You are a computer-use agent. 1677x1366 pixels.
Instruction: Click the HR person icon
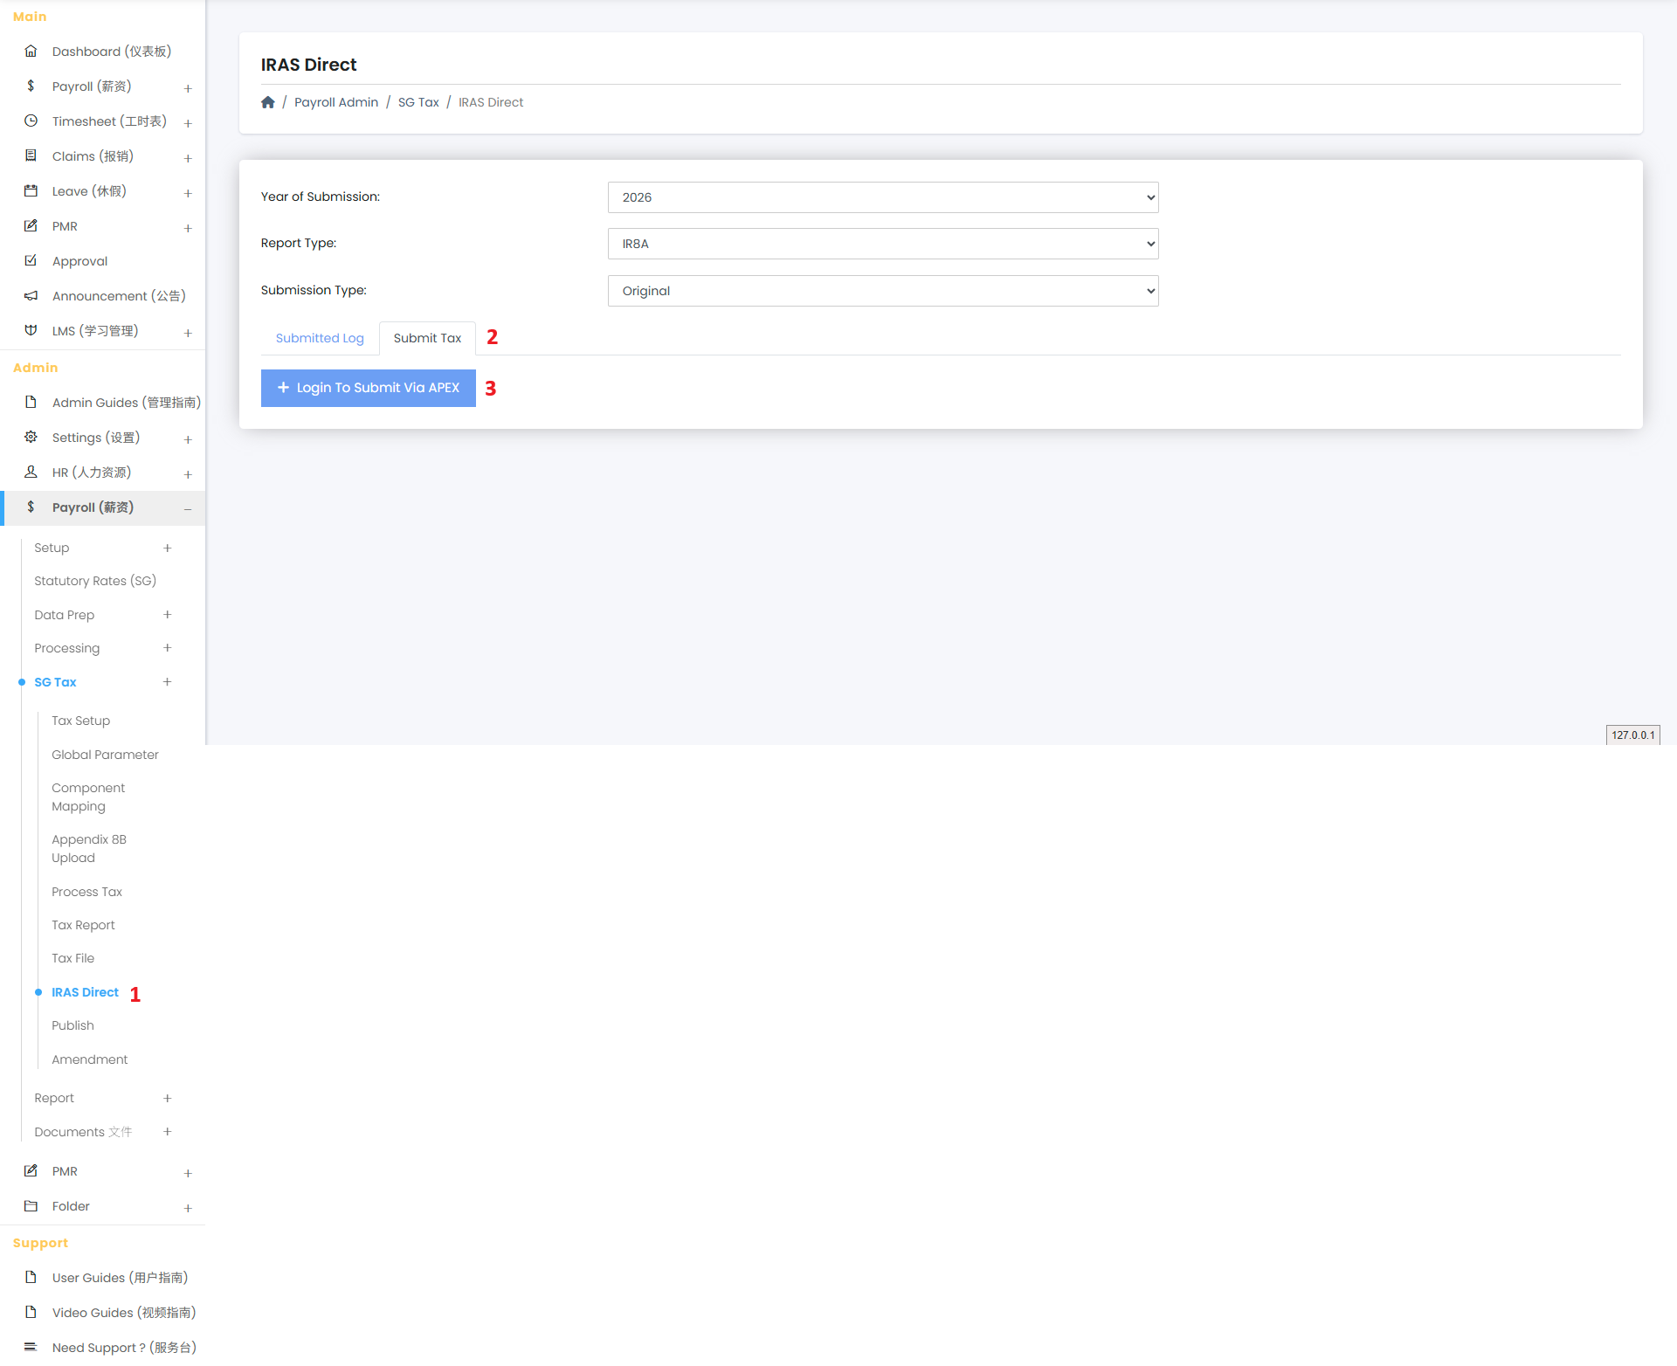[x=31, y=473]
